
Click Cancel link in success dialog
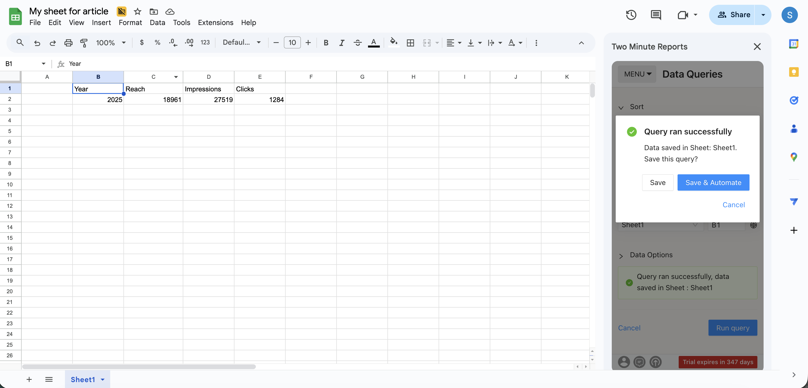click(x=733, y=205)
